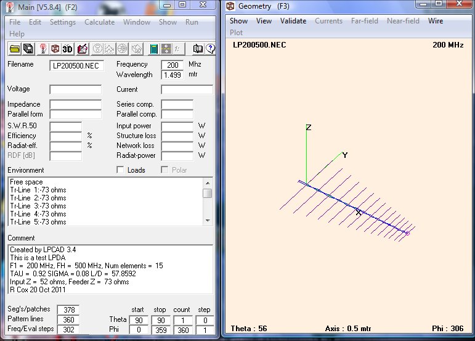Open the File menu in Main window
The width and height of the screenshot is (475, 341).
point(15,22)
